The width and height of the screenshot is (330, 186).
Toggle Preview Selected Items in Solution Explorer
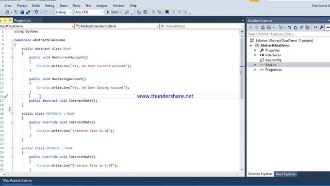(327, 27)
